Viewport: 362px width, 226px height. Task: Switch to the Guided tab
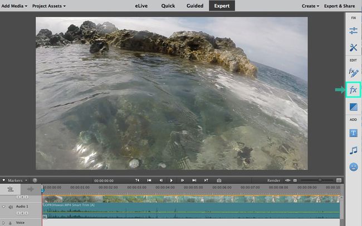pos(195,6)
